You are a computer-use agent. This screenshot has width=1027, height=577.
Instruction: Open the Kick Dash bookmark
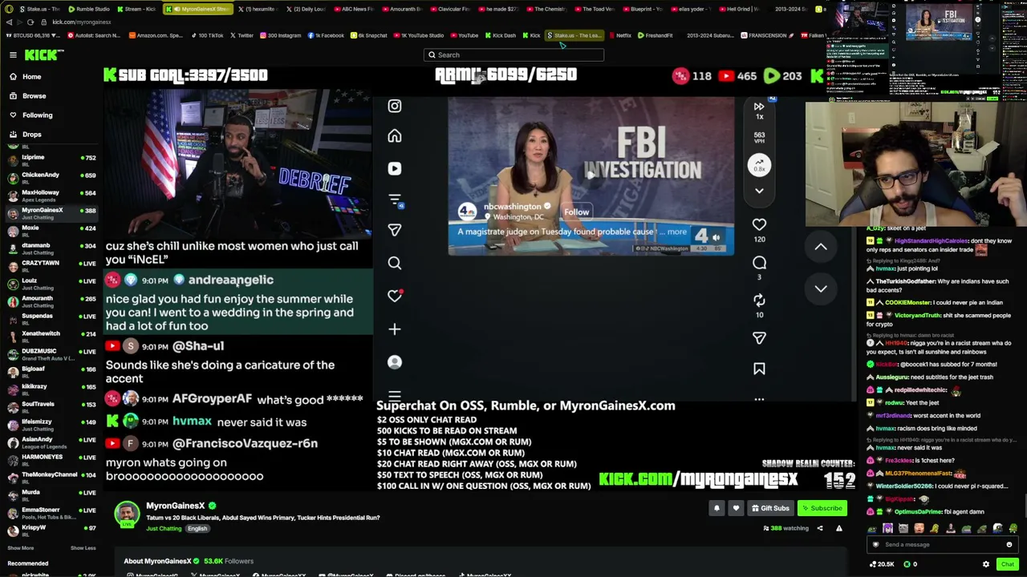[x=500, y=35]
